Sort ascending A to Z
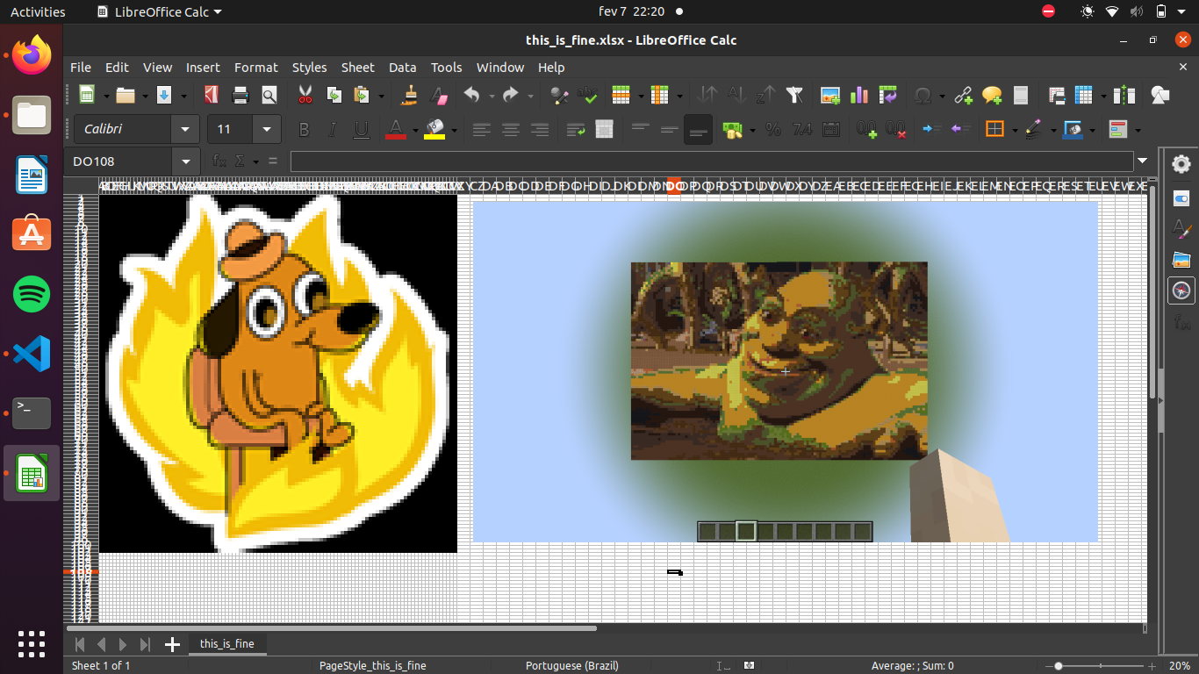 737,95
